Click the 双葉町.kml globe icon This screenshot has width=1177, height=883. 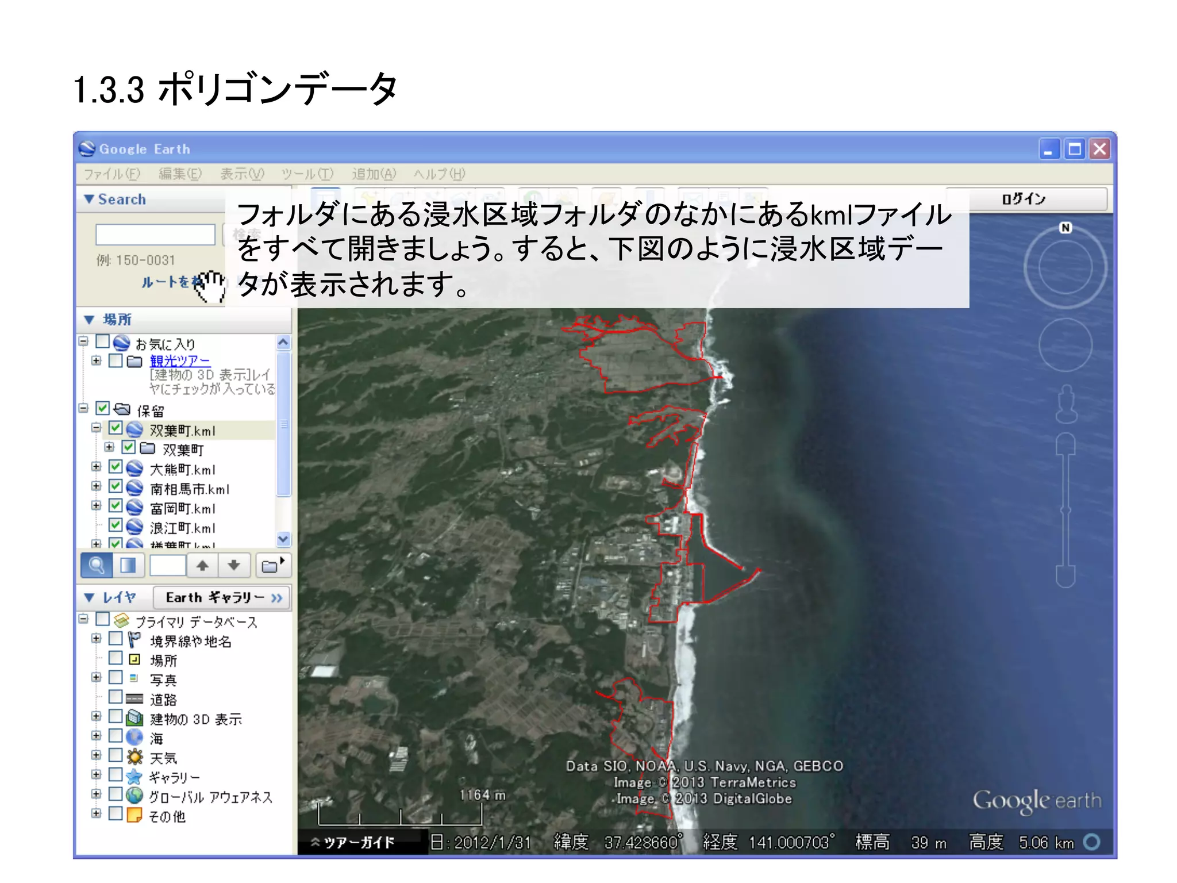coord(134,430)
